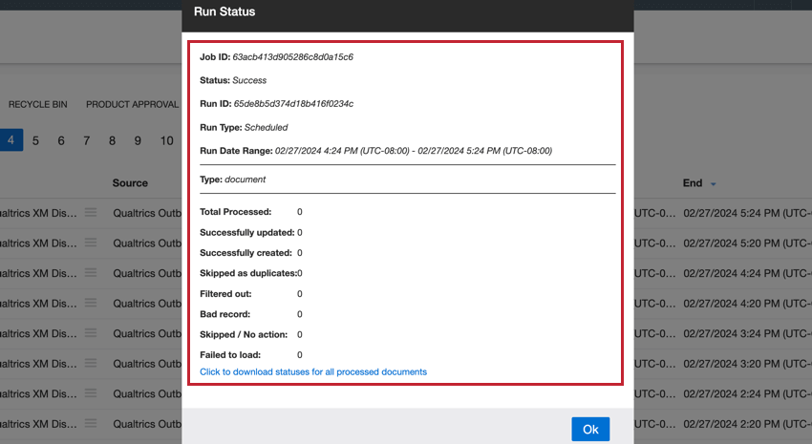Open menu icon for row ending 5:24 PM

[90, 213]
